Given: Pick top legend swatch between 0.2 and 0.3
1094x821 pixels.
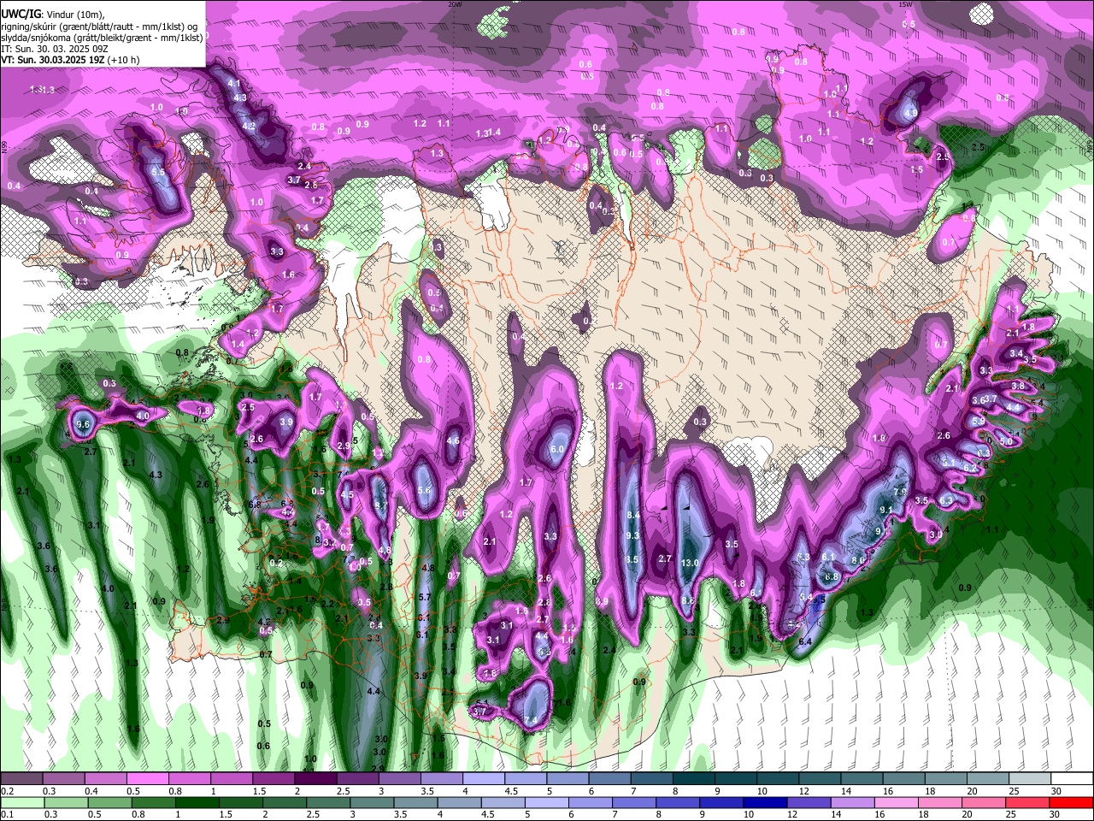Looking at the screenshot, I should click(x=21, y=779).
